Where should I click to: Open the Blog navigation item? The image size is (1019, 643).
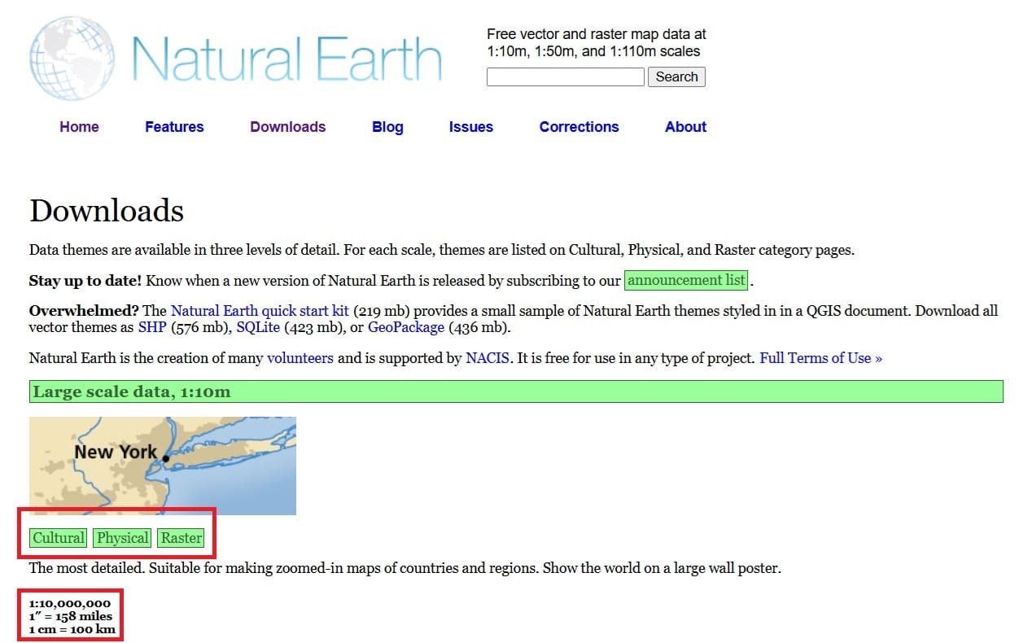click(387, 127)
